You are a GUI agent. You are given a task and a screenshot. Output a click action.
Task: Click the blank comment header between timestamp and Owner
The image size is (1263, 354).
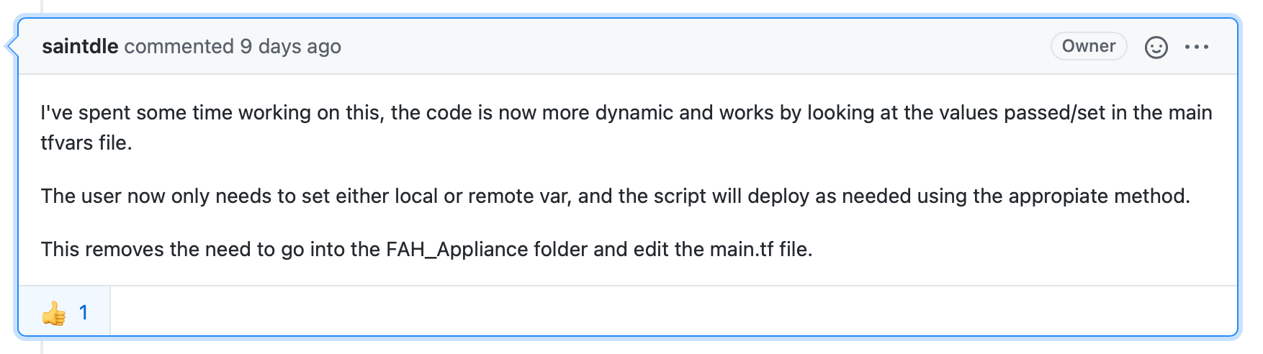tap(695, 46)
